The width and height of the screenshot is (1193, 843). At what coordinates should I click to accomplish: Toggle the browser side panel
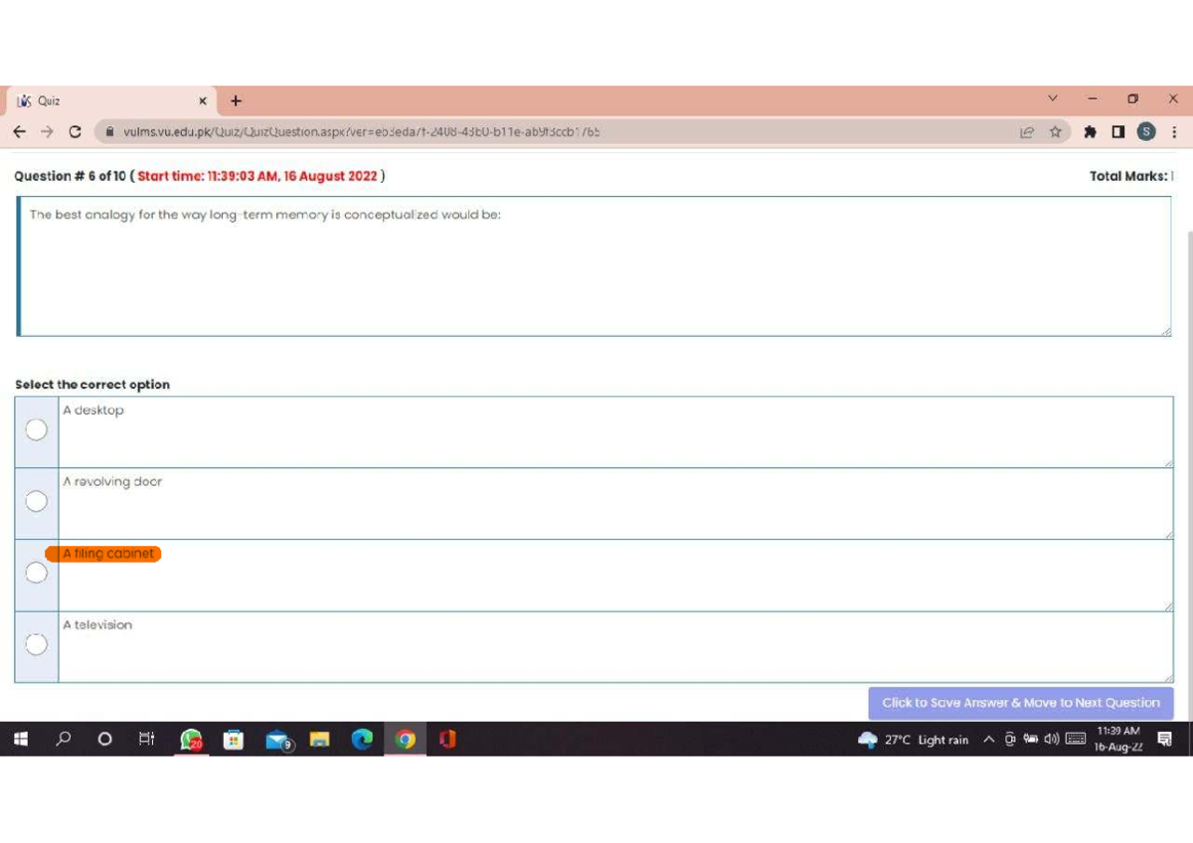point(1118,131)
